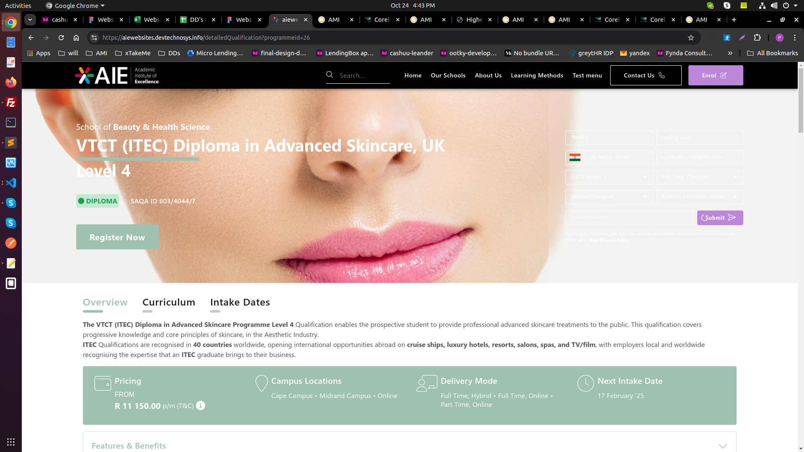The image size is (804, 452).
Task: Click the first name field with Testing
Action: 609,138
